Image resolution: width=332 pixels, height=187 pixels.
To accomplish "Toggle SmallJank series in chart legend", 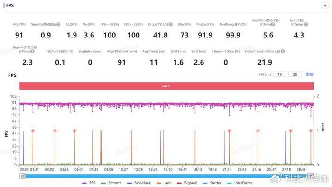I will pyautogui.click(x=139, y=183).
